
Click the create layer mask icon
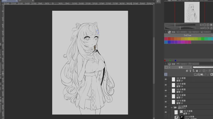coord(212,74)
